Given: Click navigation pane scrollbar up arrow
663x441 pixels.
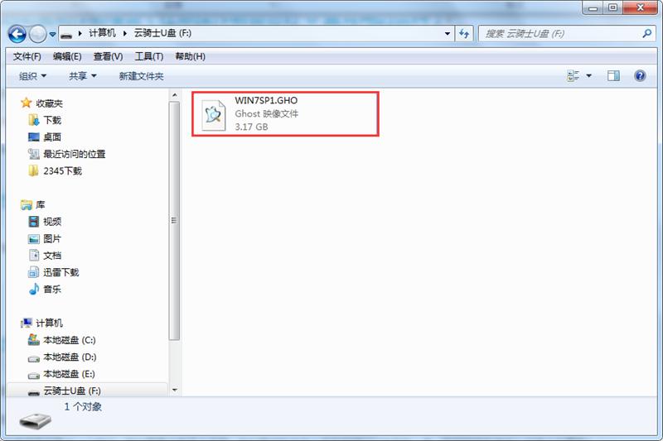Looking at the screenshot, I should pos(175,95).
